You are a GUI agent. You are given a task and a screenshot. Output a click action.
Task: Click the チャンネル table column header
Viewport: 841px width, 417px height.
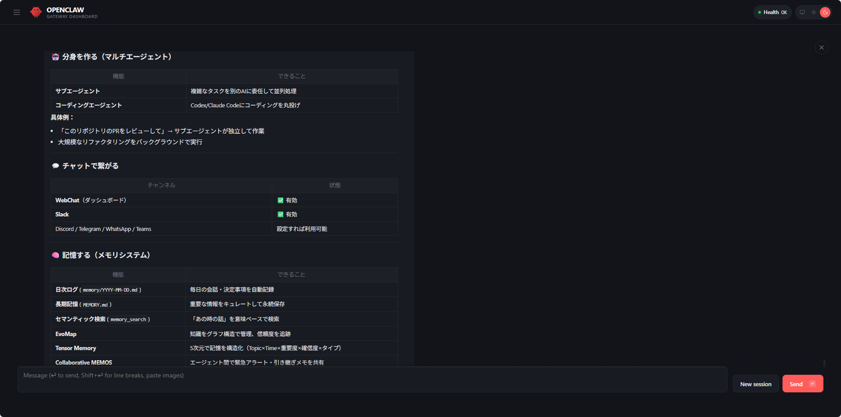click(x=161, y=185)
